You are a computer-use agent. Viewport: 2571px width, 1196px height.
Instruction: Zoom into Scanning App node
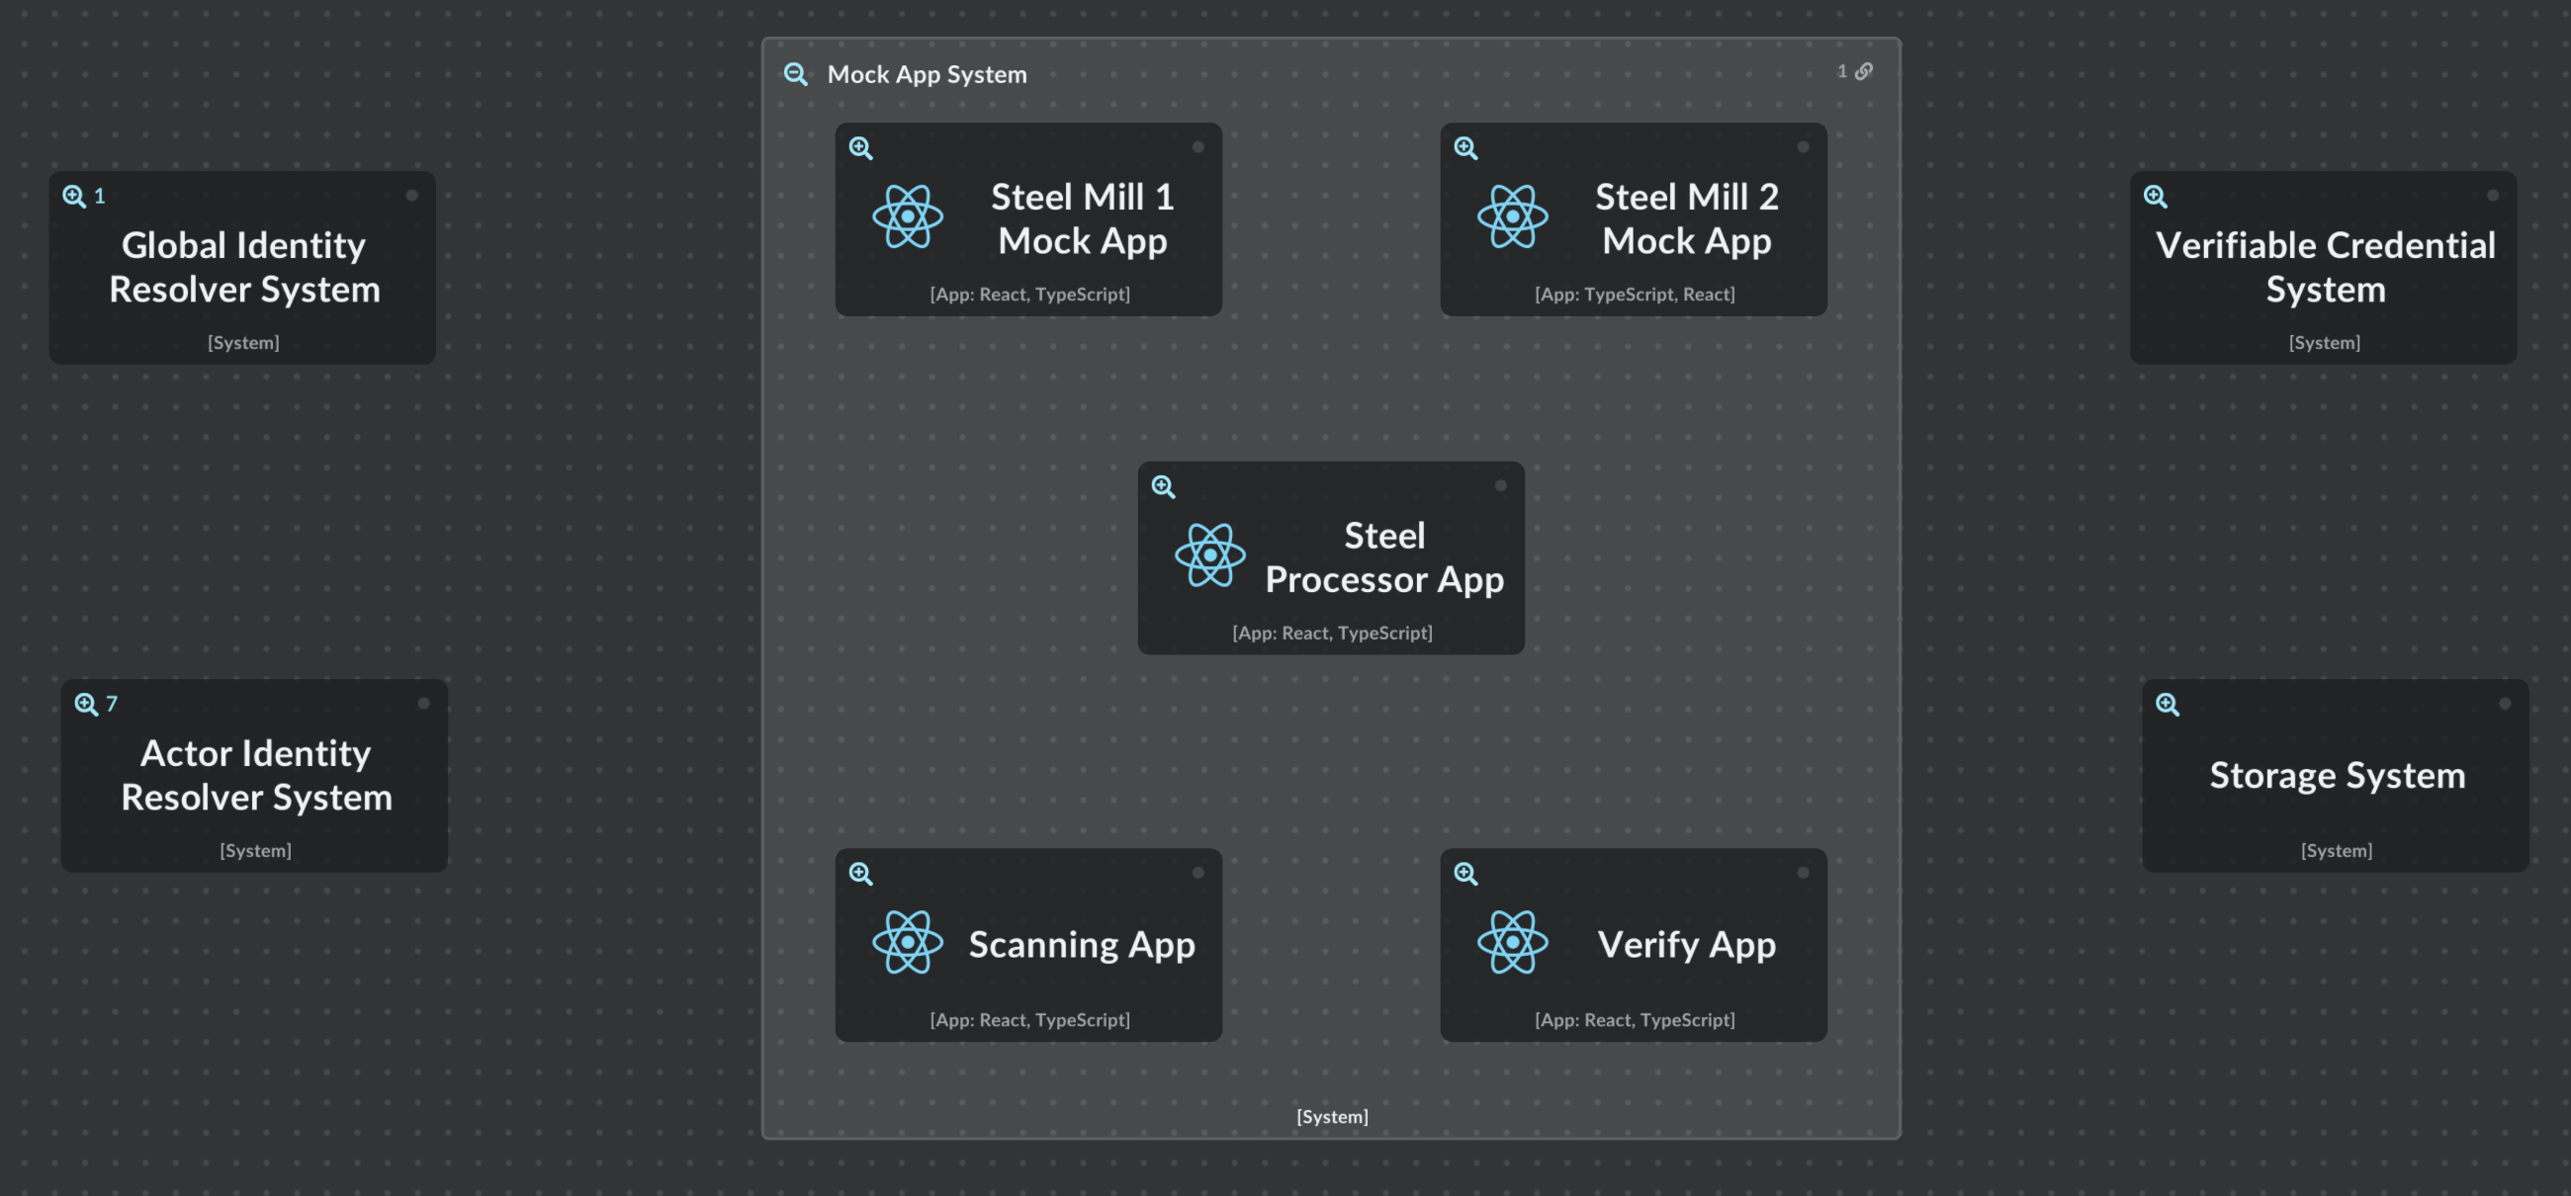click(860, 874)
